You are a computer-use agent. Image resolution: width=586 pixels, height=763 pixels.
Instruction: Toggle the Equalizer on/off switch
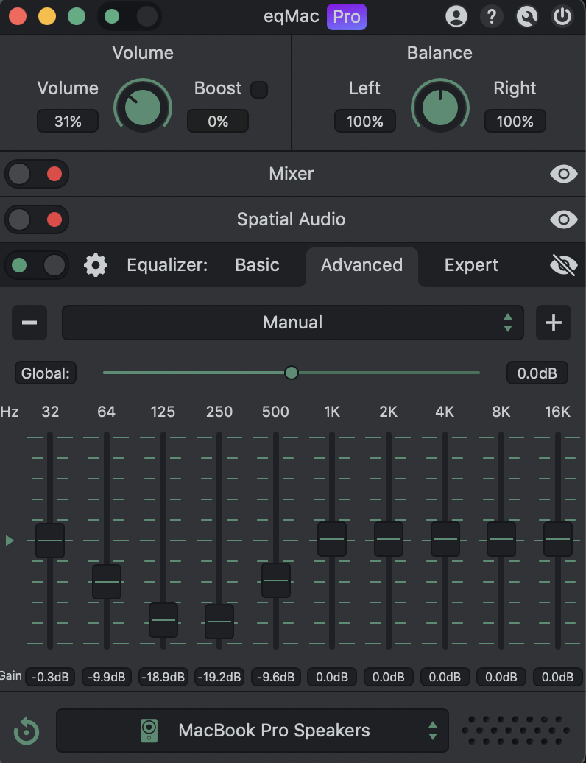(x=37, y=265)
